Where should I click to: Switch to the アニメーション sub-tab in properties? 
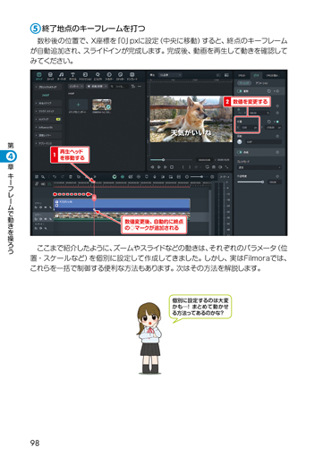(x=261, y=83)
